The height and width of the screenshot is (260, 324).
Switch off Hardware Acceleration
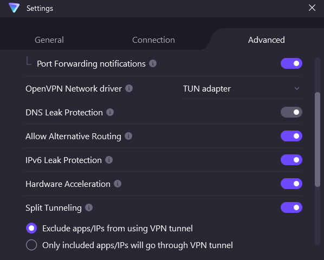tap(291, 184)
